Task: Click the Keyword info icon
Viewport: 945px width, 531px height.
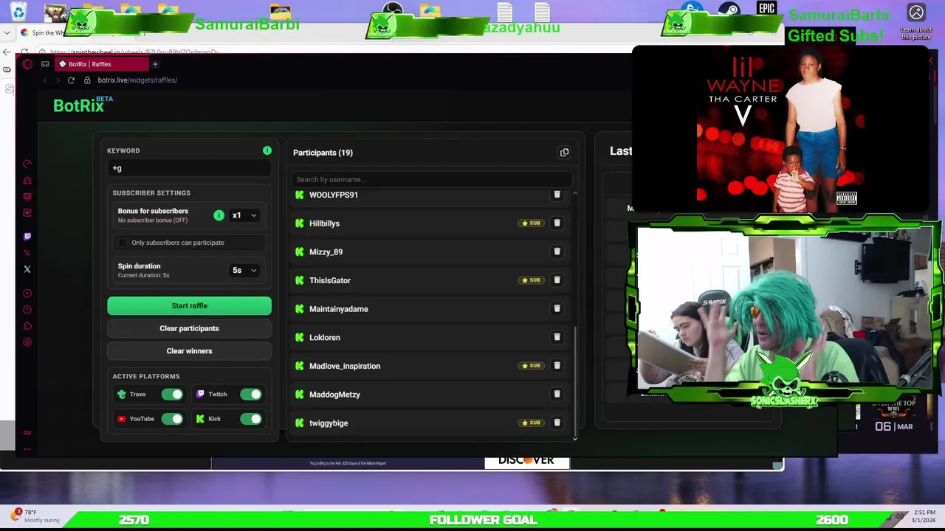Action: (267, 150)
